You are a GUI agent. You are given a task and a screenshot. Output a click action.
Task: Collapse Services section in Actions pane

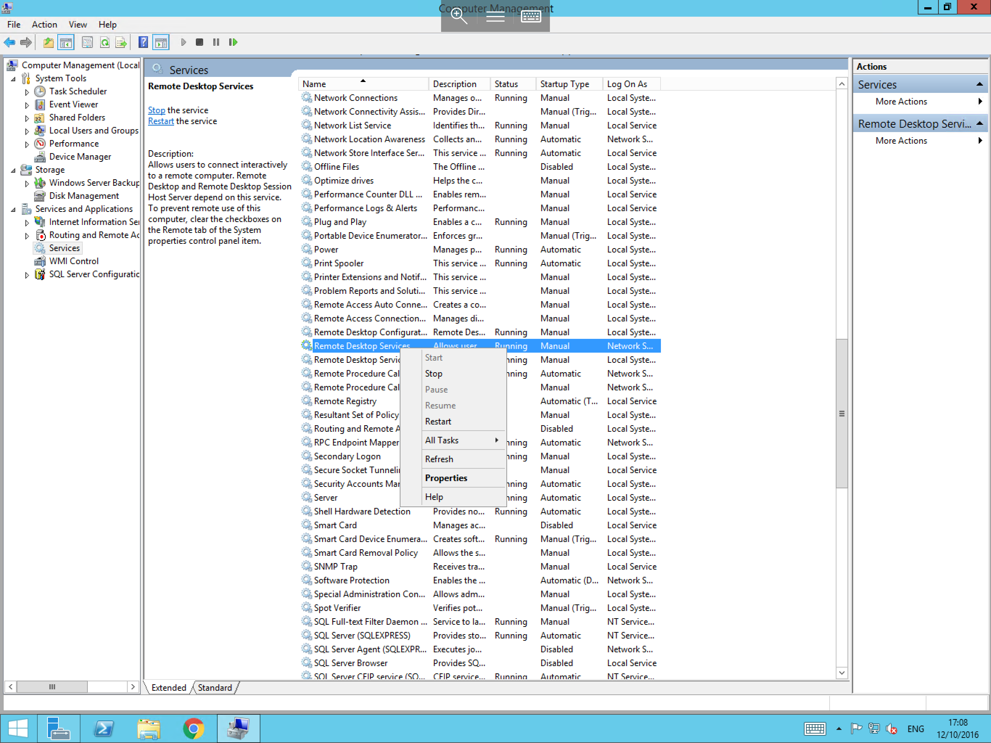coord(979,84)
